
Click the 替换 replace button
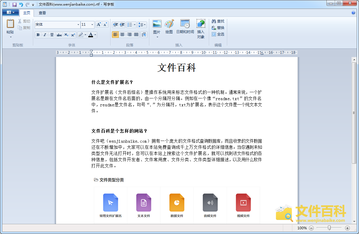pos(218,28)
